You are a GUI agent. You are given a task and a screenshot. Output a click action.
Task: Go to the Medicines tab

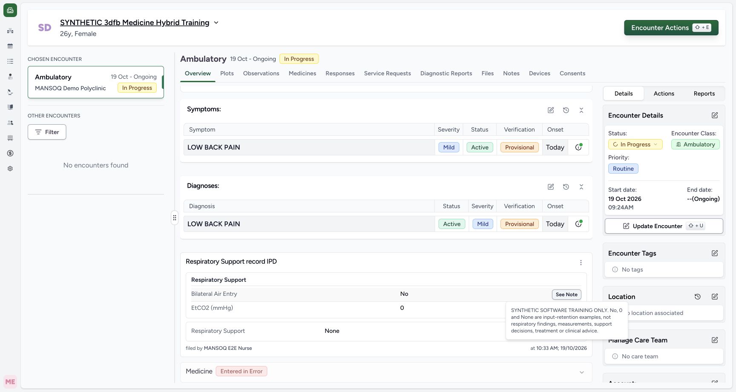tap(302, 73)
